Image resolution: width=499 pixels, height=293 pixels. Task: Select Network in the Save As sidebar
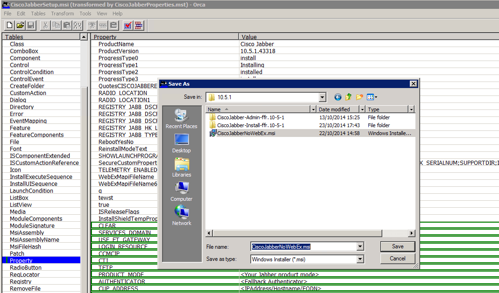tap(182, 216)
